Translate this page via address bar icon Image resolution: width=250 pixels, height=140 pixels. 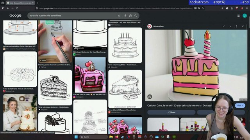point(199,8)
